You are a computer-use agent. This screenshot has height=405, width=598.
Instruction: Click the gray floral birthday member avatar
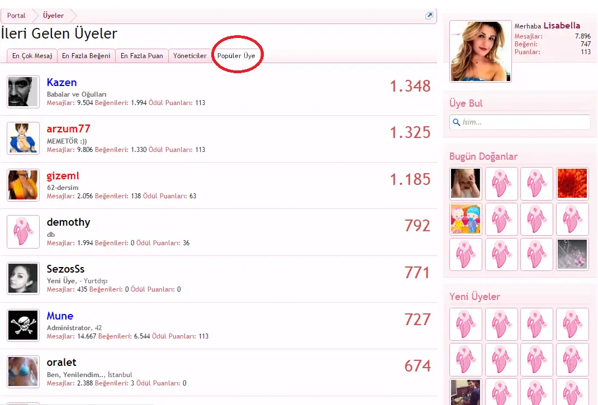572,254
